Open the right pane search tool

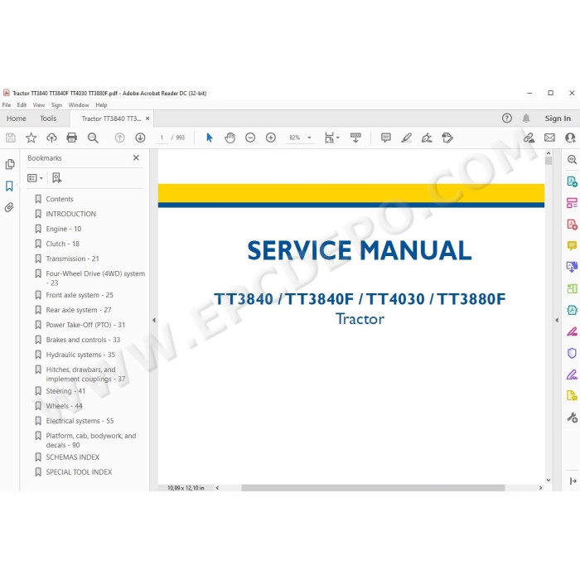pyautogui.click(x=572, y=159)
